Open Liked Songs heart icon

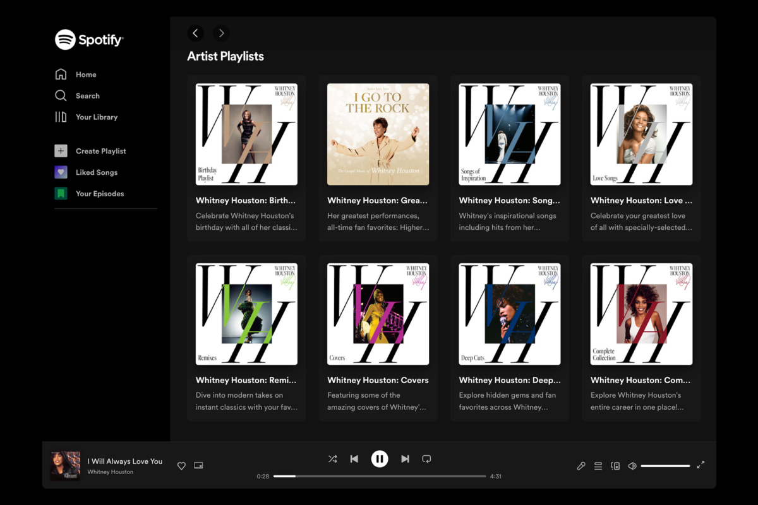(61, 172)
